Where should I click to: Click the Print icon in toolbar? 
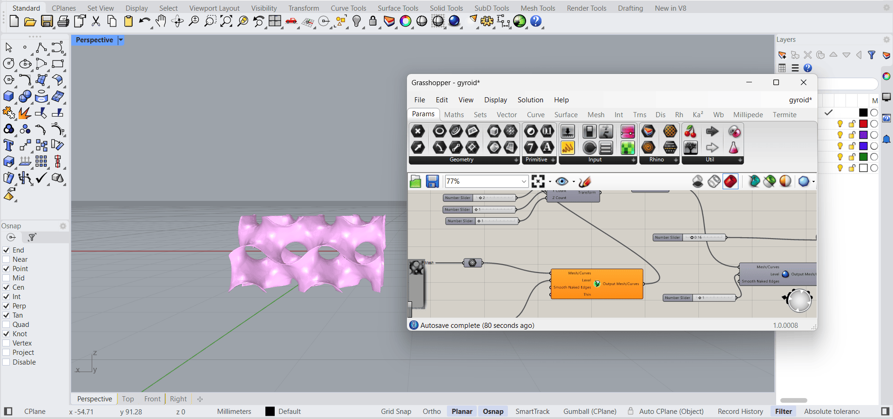[x=63, y=21]
